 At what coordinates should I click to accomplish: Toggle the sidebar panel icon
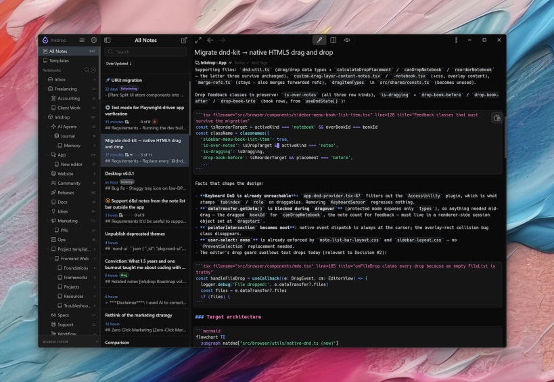108,41
